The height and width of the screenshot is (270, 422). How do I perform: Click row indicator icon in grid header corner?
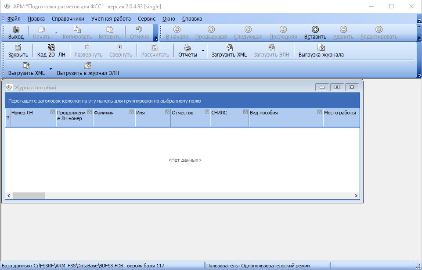click(x=8, y=118)
